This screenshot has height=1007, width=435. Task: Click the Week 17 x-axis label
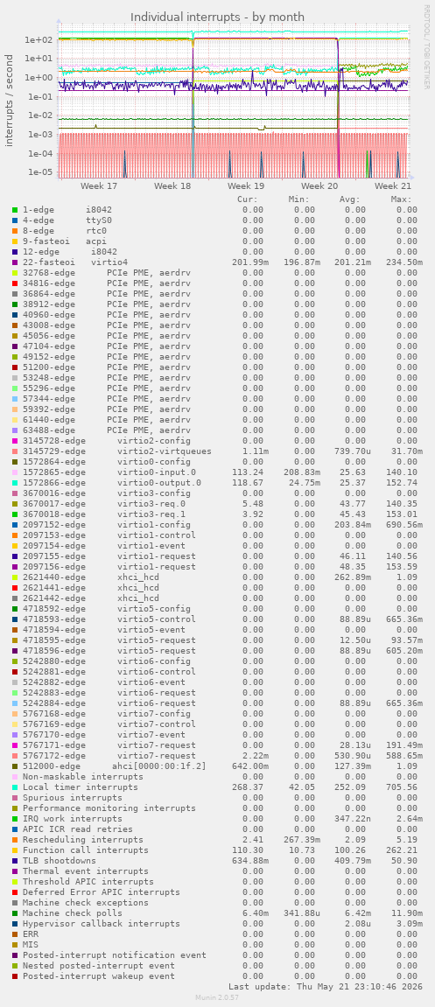[x=99, y=186]
